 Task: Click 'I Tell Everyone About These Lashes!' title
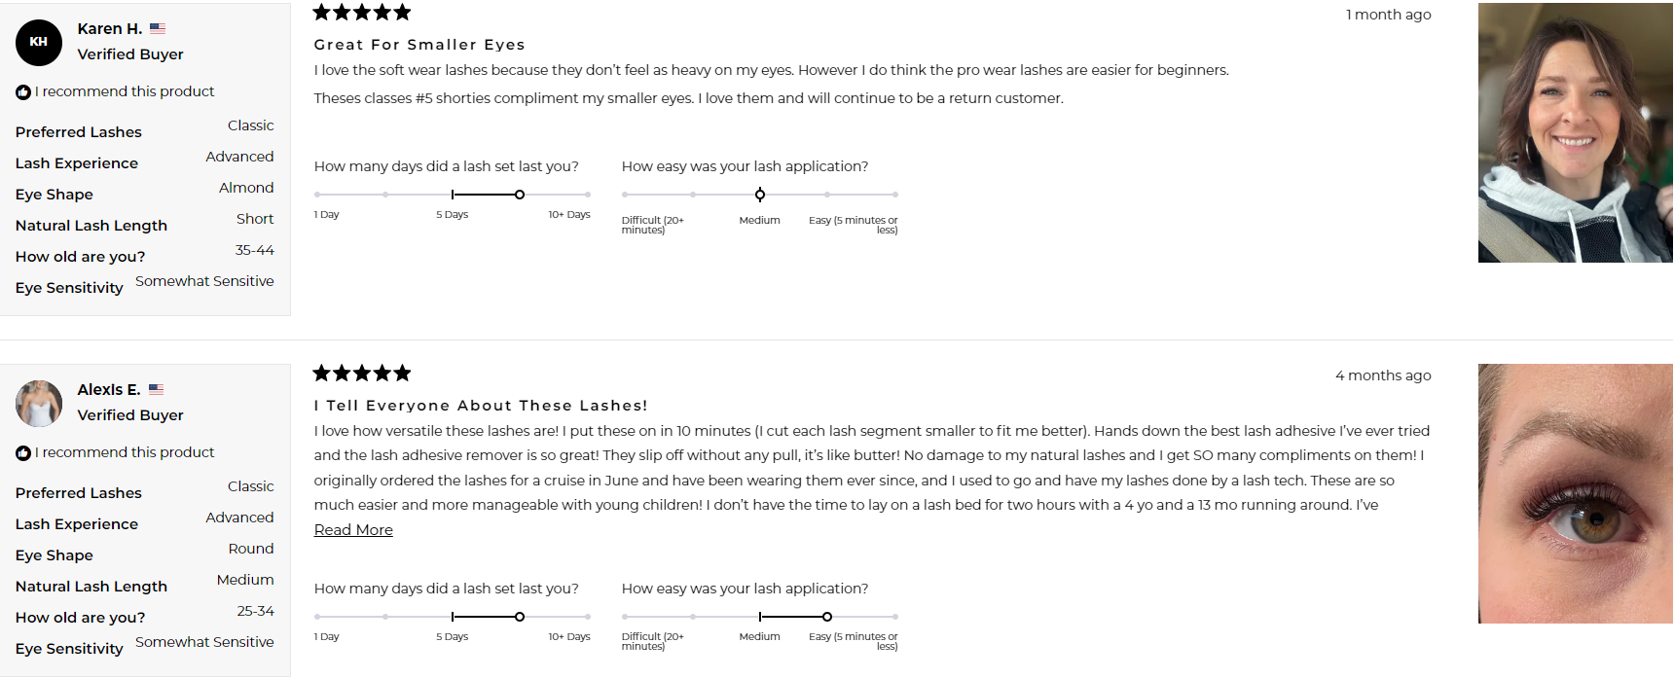point(481,406)
